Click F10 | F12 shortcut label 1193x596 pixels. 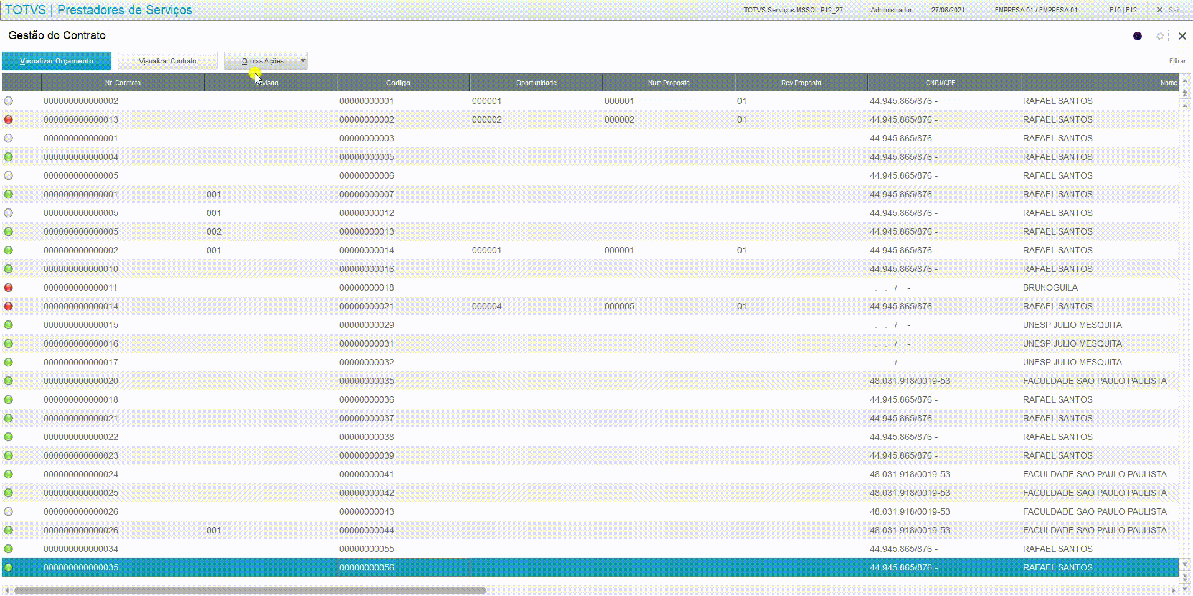point(1123,10)
